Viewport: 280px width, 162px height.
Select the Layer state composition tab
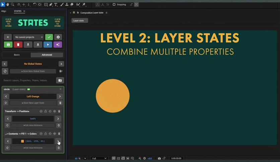[x=80, y=20]
